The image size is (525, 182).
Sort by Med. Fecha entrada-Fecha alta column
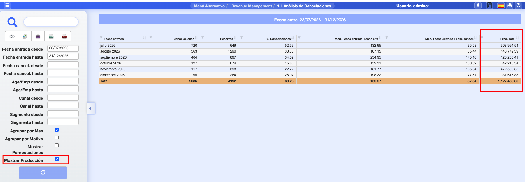click(380, 38)
